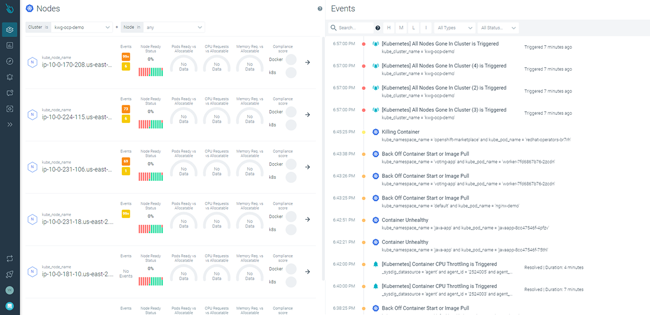
Task: Click orange 69 events badge
Action: pyautogui.click(x=126, y=162)
